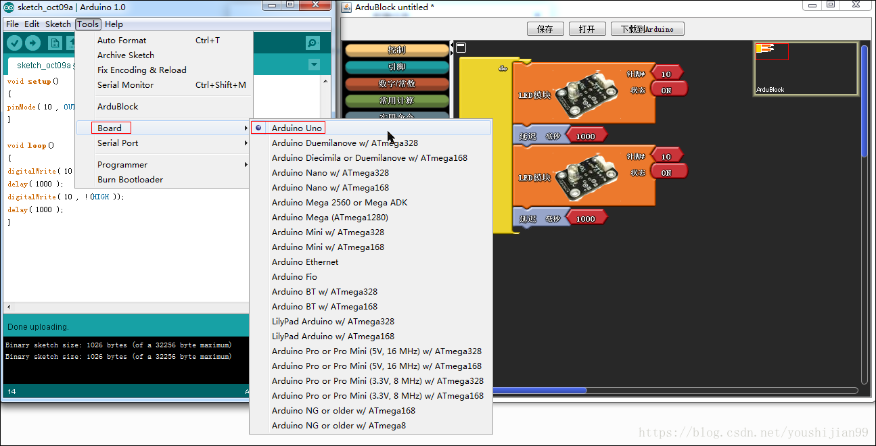Viewport: 876px width, 446px height.
Task: Click the collapse icon atop ArduBlock canvas
Action: (461, 47)
